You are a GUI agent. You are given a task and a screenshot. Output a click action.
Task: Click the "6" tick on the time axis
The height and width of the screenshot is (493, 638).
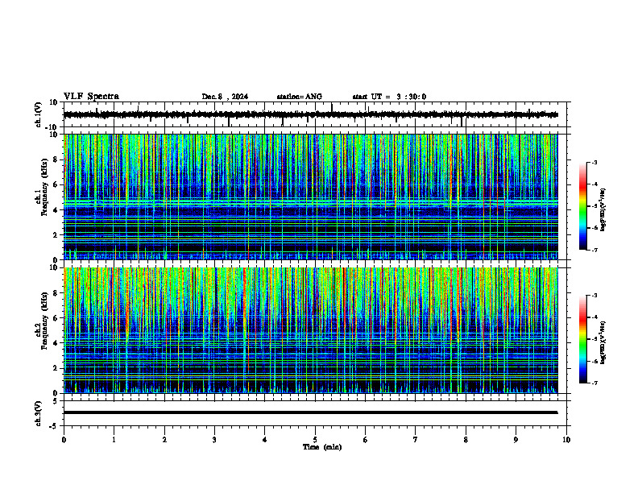click(x=366, y=440)
